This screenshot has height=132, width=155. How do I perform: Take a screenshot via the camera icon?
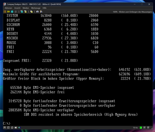(38, 12)
